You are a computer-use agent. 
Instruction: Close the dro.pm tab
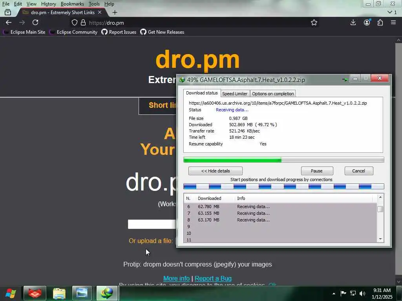(x=100, y=12)
